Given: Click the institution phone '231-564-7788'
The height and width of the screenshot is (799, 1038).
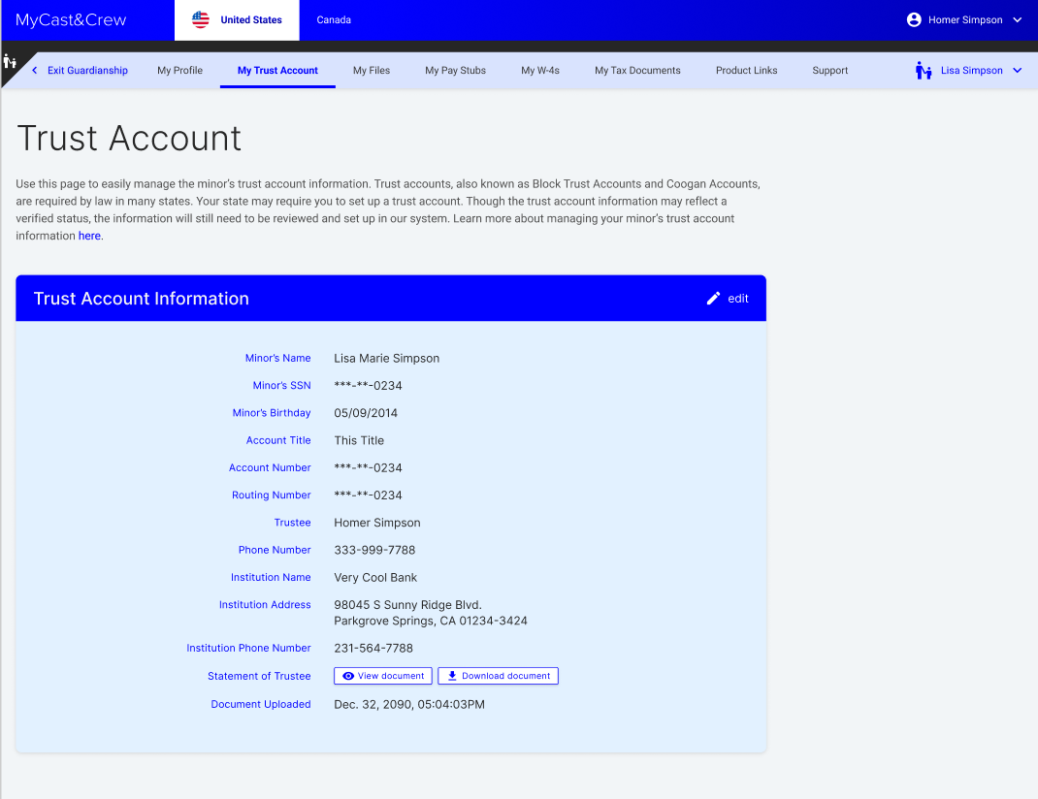Looking at the screenshot, I should pos(373,648).
